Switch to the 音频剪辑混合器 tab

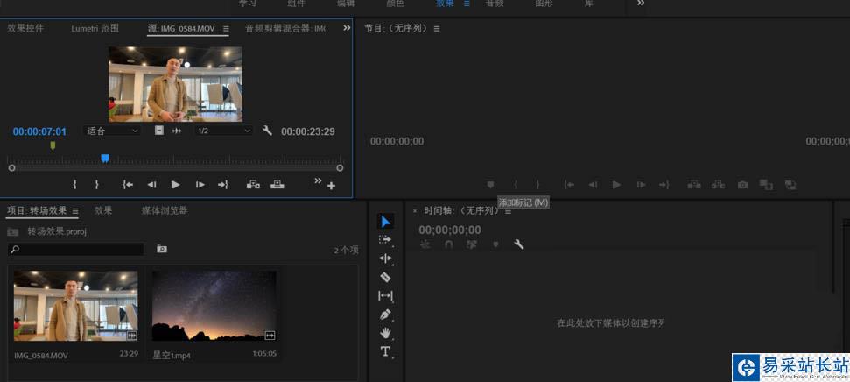pyautogui.click(x=285, y=28)
